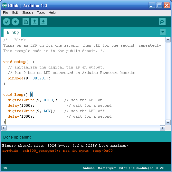Screen dimensions: 172x172
Task: Click the 'This example code is in the public domain' comment
Action: click(54, 51)
